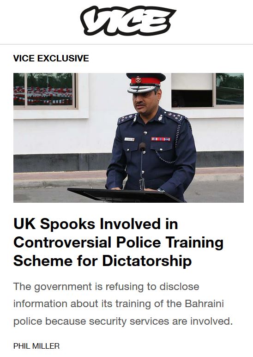Open the VICE EXCLUSIVE section label
The width and height of the screenshot is (253, 357).
tap(51, 58)
